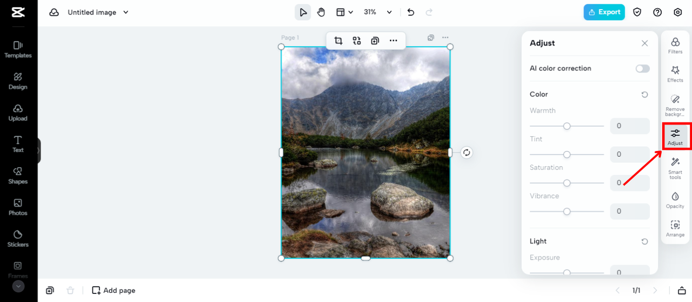
Task: Click the Warmth slider handle
Action: tap(567, 126)
